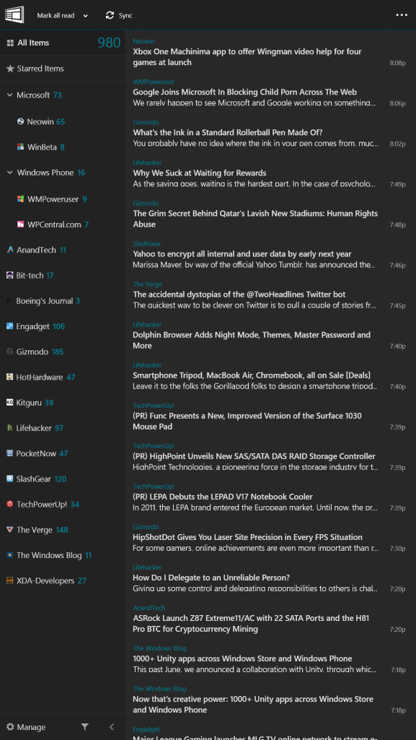The width and height of the screenshot is (416, 740).
Task: Click the filter funnel icon
Action: pos(84,727)
